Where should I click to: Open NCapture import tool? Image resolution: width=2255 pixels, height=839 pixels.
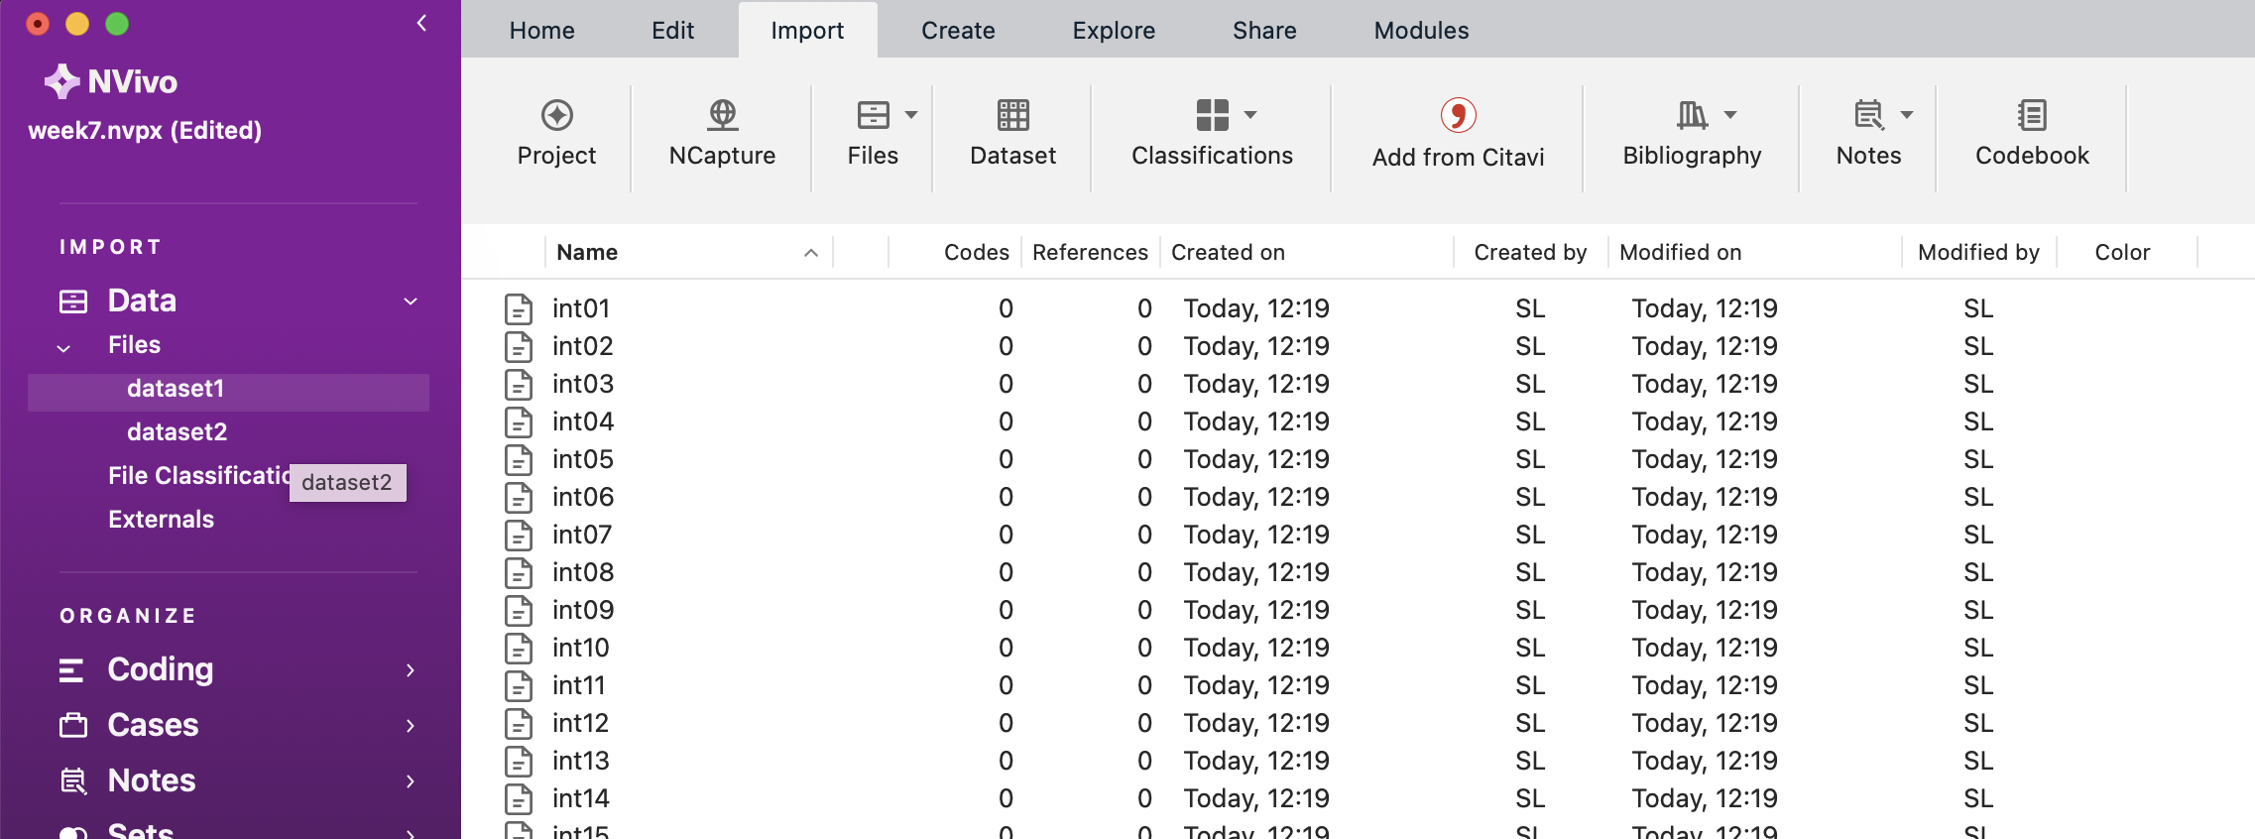(x=722, y=116)
